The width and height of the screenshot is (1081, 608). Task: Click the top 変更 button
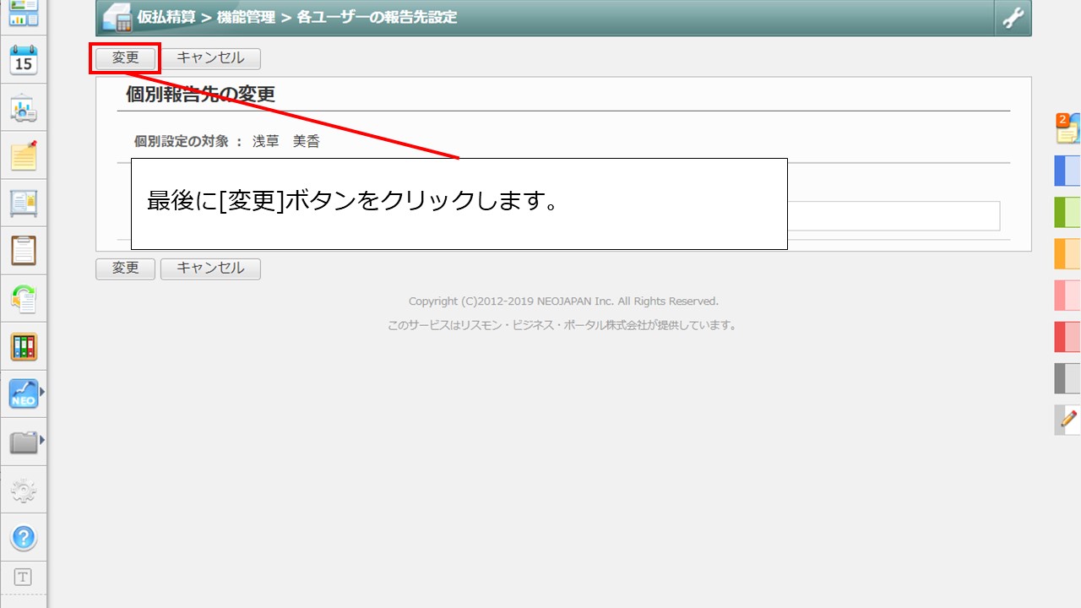tap(125, 58)
